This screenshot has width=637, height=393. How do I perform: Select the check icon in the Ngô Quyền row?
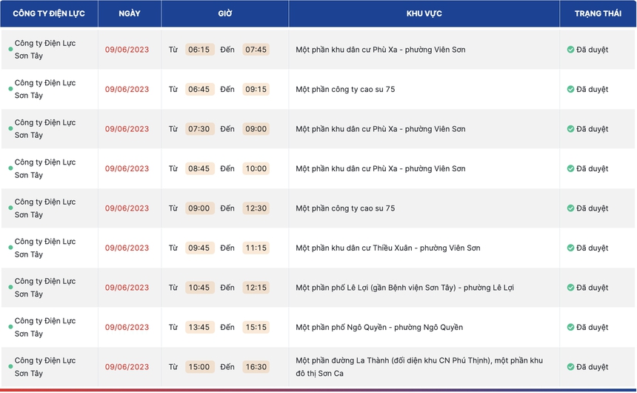570,327
